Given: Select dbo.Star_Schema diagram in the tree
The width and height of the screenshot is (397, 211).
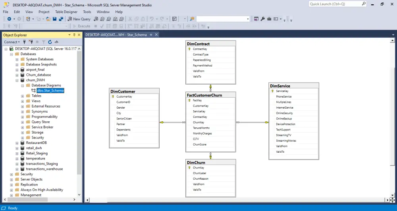Looking at the screenshot, I should (x=50, y=90).
